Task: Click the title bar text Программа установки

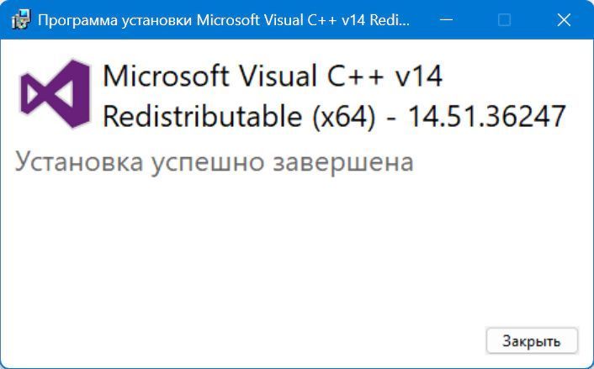Action: (x=115, y=20)
